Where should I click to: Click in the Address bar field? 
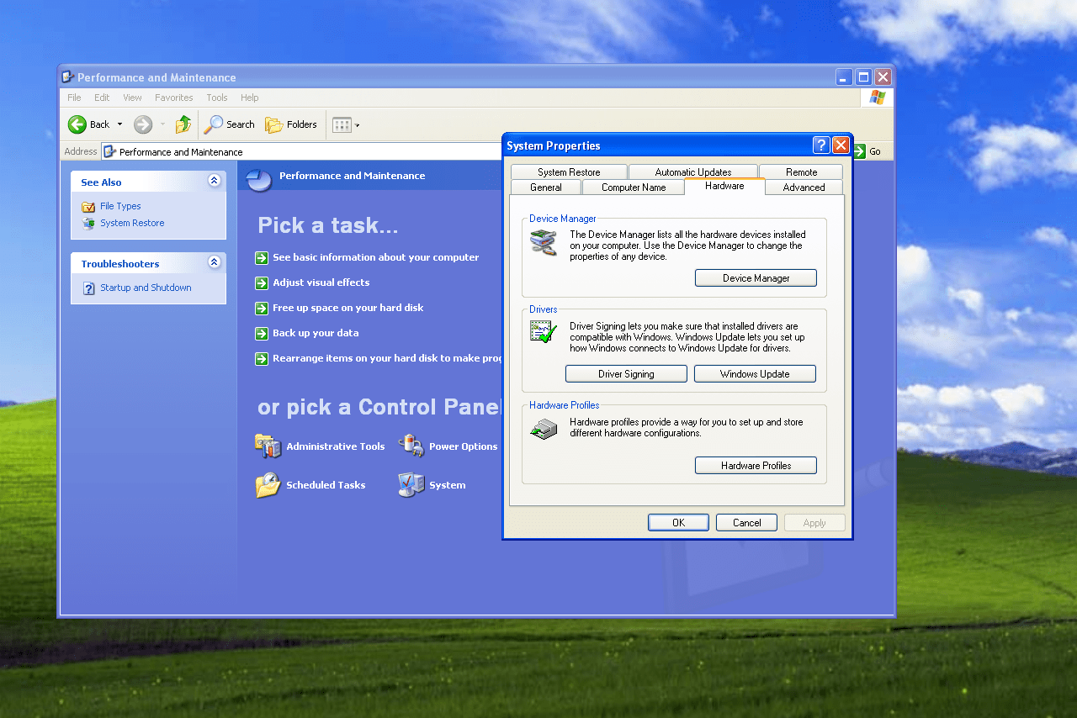(301, 152)
